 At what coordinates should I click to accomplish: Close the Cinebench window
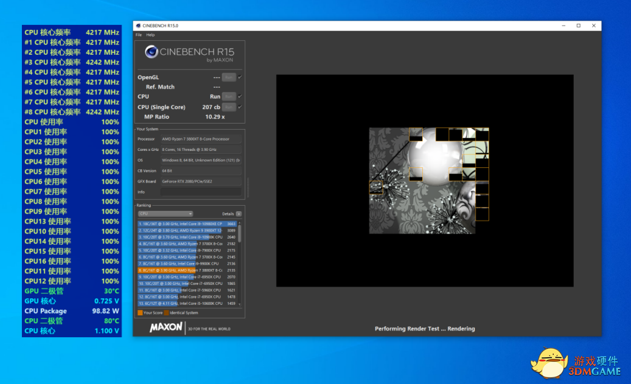pyautogui.click(x=593, y=26)
